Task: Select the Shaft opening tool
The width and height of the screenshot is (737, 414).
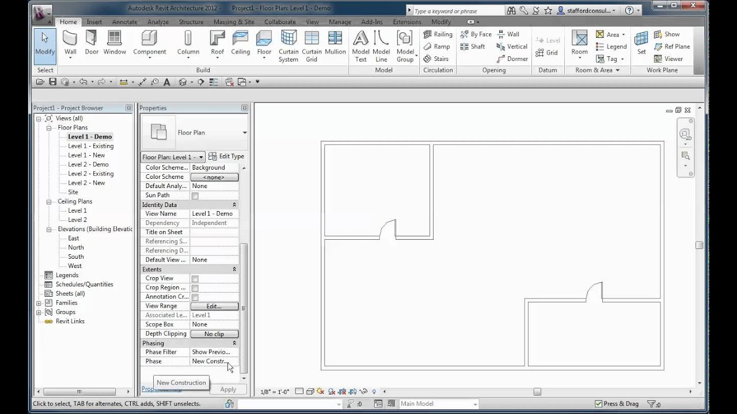Action: coord(473,47)
